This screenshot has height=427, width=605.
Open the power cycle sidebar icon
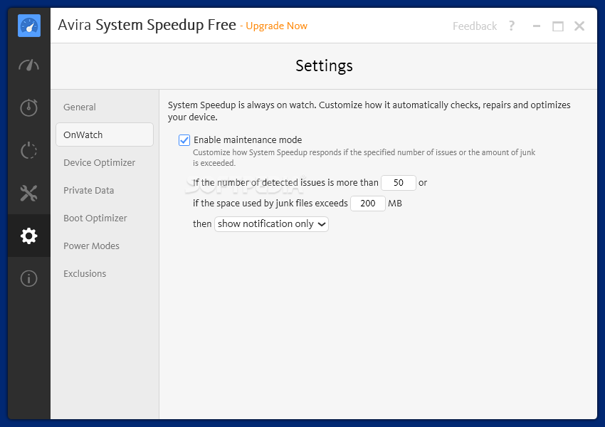click(x=29, y=150)
